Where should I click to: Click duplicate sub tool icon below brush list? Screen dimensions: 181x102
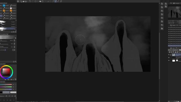(14, 32)
